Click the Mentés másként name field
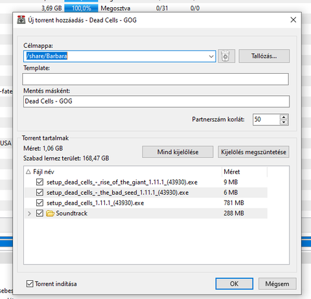Viewport: 311px width, 299px height. point(156,102)
